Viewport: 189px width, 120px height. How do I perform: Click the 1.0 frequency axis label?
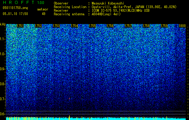2,54
